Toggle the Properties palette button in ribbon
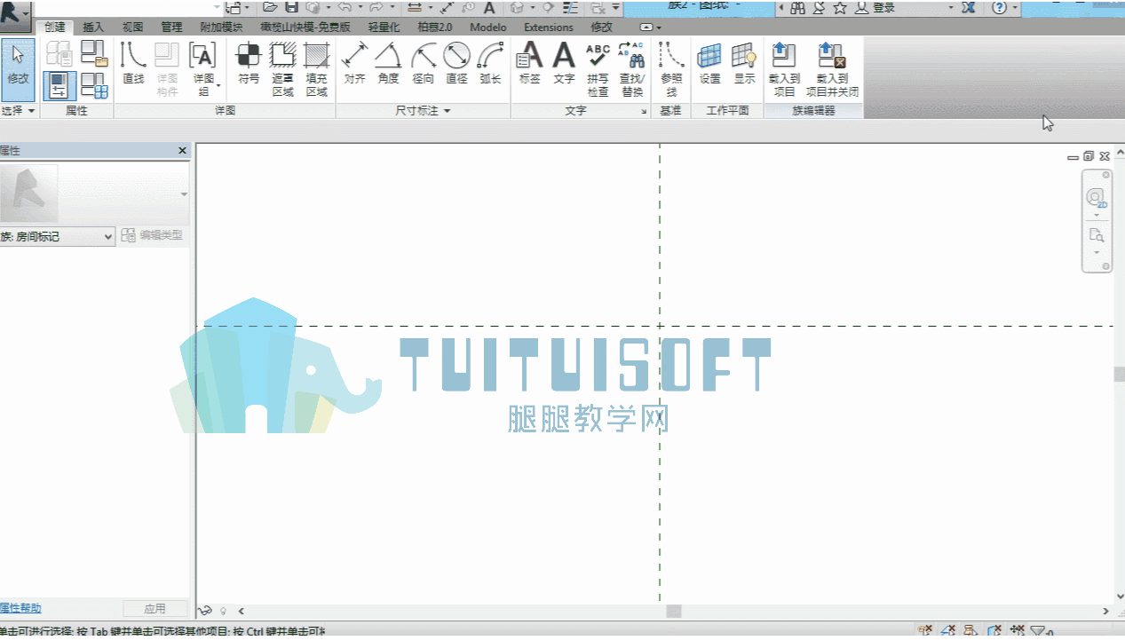The height and width of the screenshot is (640, 1125). tap(59, 86)
